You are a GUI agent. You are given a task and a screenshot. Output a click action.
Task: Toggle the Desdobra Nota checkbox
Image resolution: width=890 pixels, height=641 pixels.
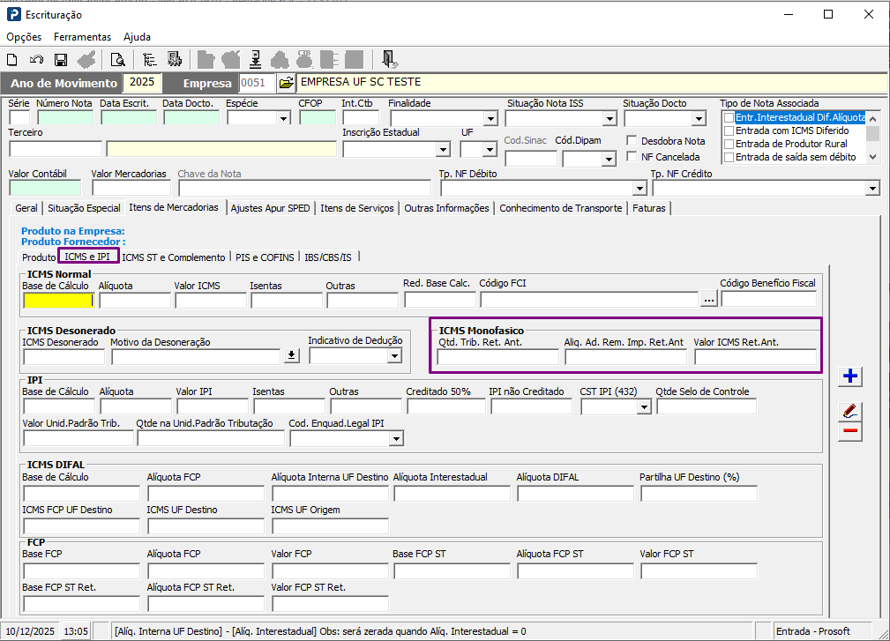pyautogui.click(x=632, y=140)
